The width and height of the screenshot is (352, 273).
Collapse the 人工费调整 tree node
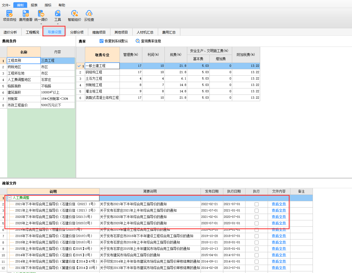(x=9, y=198)
